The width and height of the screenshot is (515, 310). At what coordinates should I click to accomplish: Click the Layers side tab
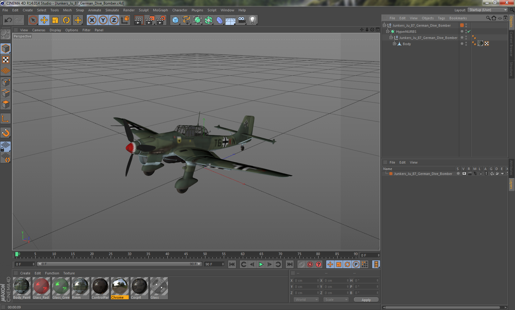coord(511,184)
